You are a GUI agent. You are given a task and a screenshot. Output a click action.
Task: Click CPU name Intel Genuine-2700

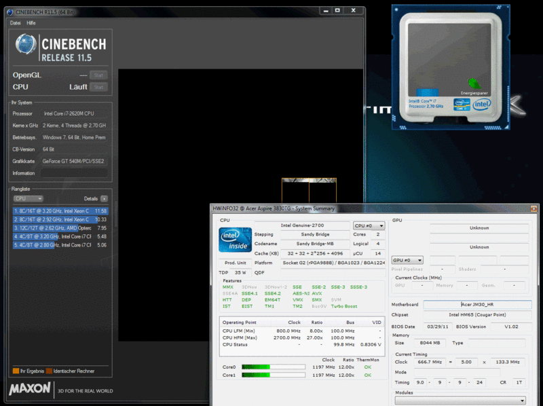coord(302,225)
